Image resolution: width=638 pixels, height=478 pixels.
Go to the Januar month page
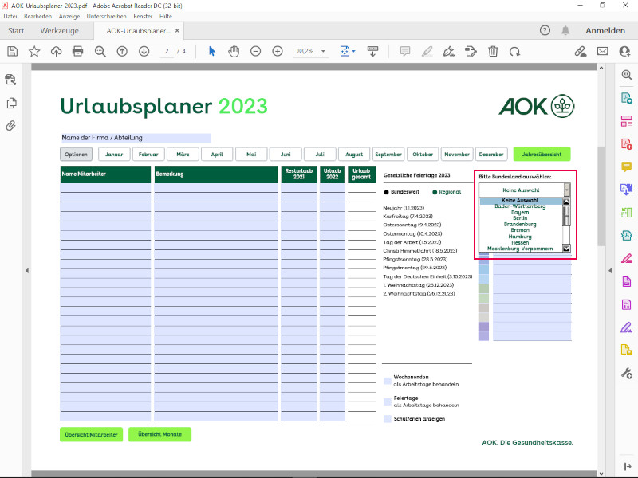coord(114,155)
